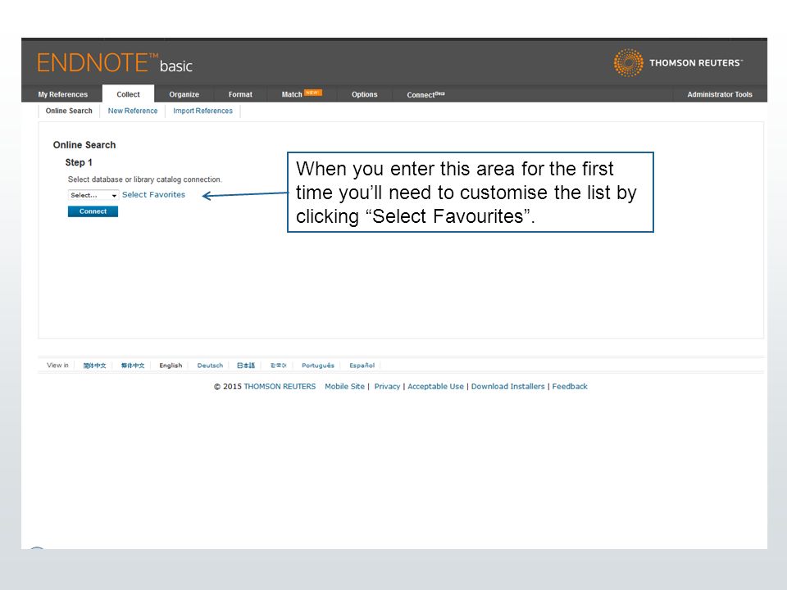The width and height of the screenshot is (787, 590).
Task: Open Administrator Tools
Action: point(719,94)
